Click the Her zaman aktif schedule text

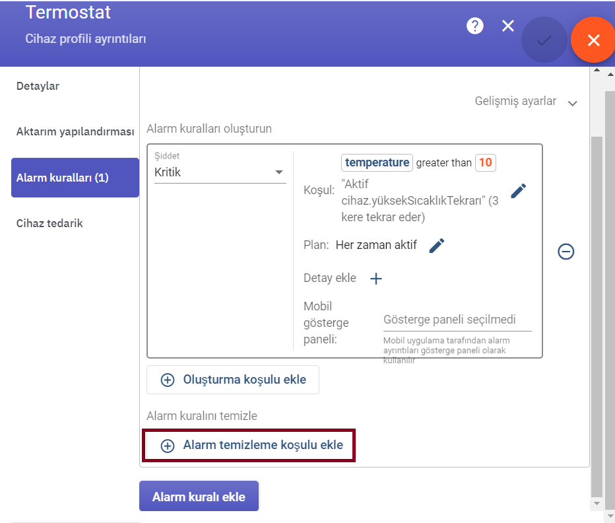click(x=376, y=245)
